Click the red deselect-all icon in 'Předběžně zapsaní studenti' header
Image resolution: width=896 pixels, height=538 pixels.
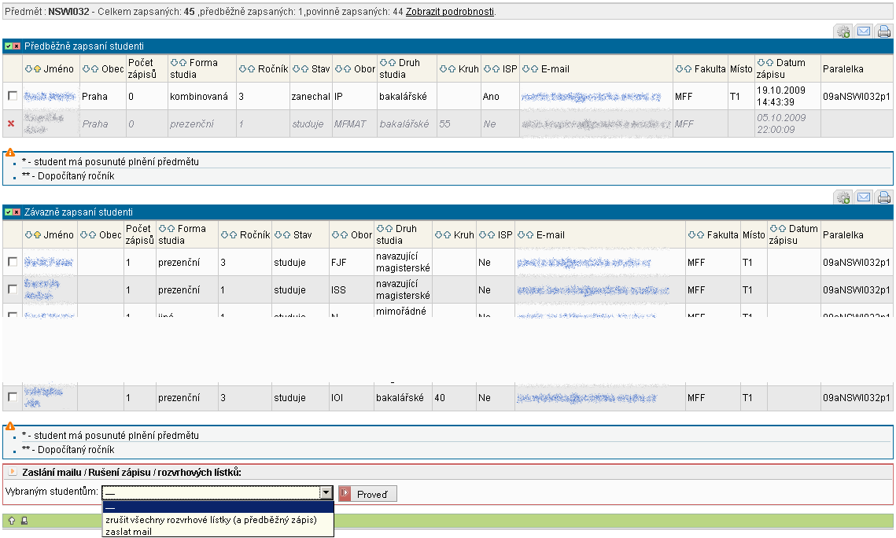17,46
